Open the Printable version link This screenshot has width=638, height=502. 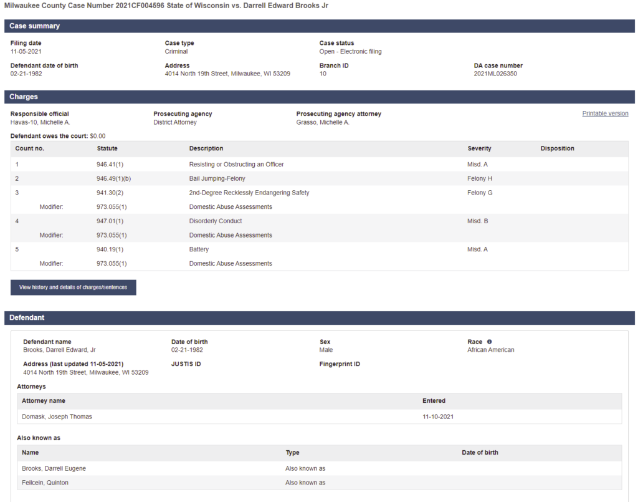coord(605,113)
